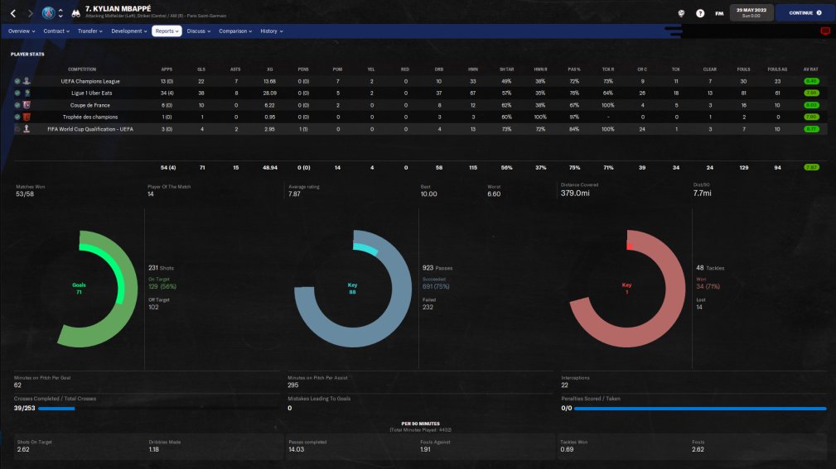Open the Paris Saint-Germain club badge
Image resolution: width=836 pixels, height=469 pixels.
click(x=49, y=13)
